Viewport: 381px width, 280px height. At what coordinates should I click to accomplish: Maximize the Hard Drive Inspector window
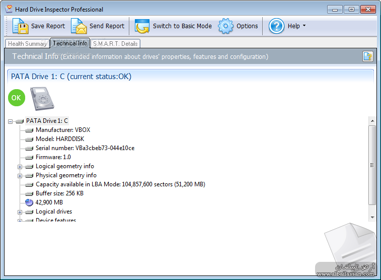(x=351, y=10)
